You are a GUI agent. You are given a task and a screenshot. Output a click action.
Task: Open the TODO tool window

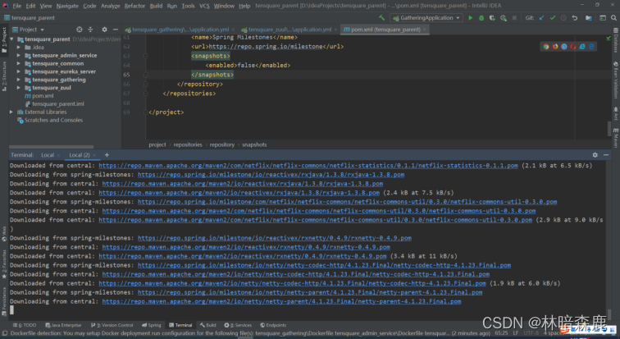point(25,325)
